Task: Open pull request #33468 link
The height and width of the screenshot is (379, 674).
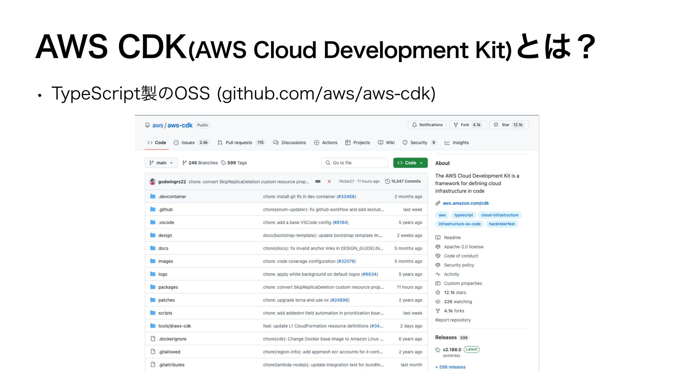Action: pos(346,197)
